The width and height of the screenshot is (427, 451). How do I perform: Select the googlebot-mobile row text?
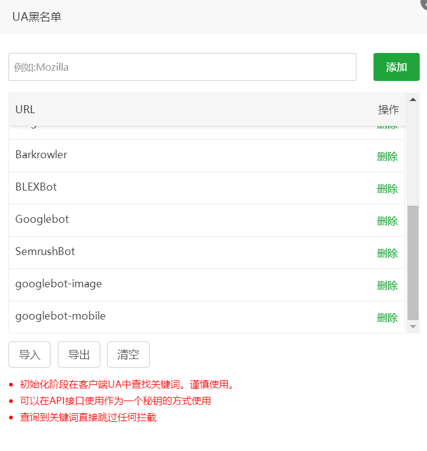coord(60,316)
